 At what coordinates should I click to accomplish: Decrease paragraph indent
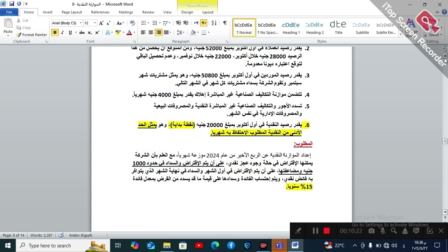[178, 23]
